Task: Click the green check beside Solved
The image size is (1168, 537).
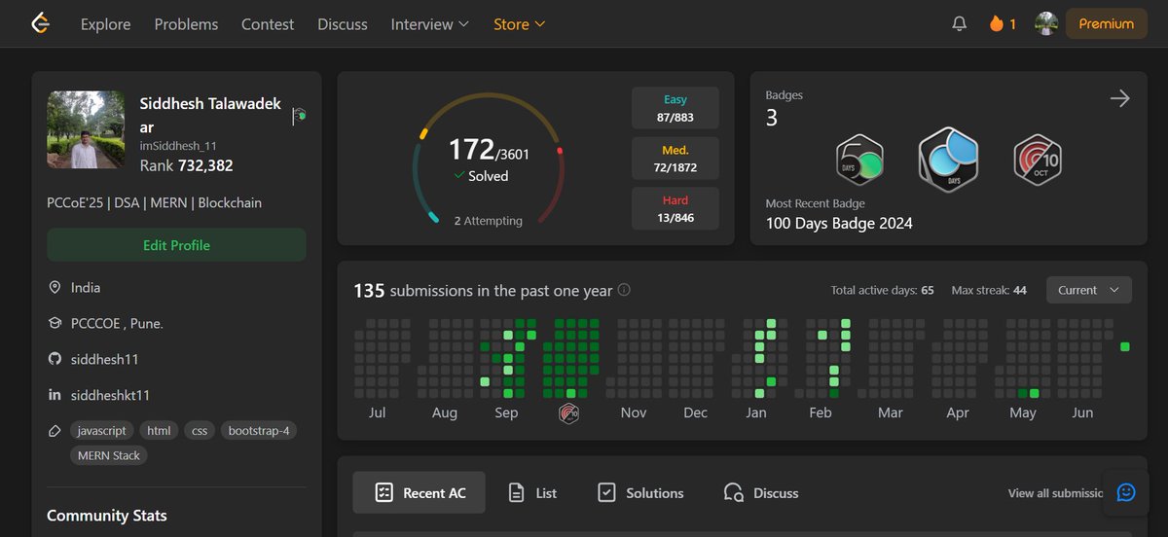Action: [459, 176]
